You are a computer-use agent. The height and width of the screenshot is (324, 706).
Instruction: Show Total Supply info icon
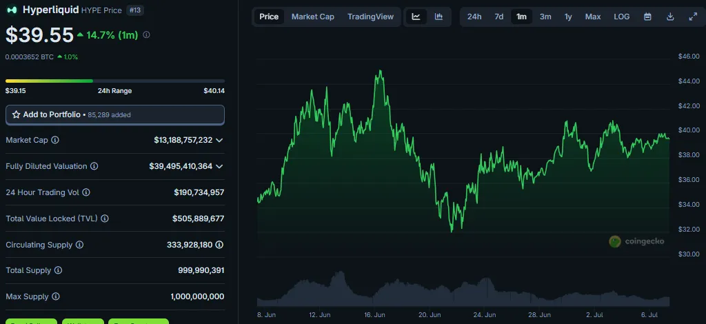(x=58, y=270)
